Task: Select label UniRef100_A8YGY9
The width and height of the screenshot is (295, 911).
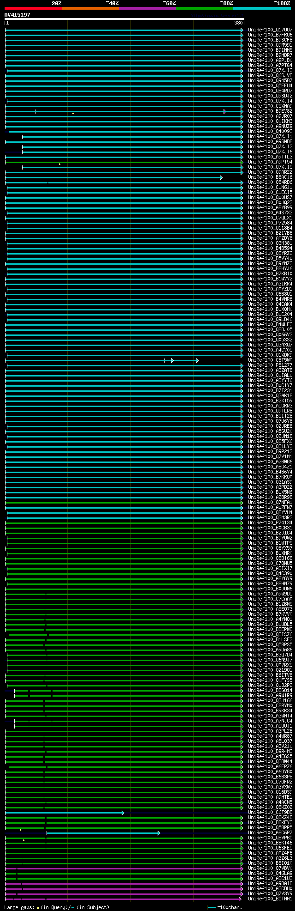Action: click(x=270, y=579)
